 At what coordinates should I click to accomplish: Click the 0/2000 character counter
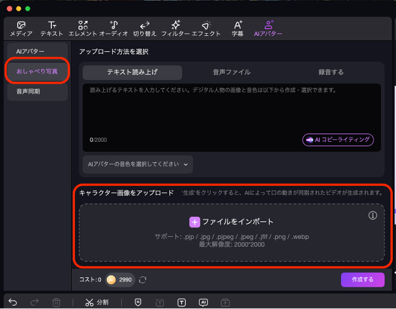click(x=98, y=140)
